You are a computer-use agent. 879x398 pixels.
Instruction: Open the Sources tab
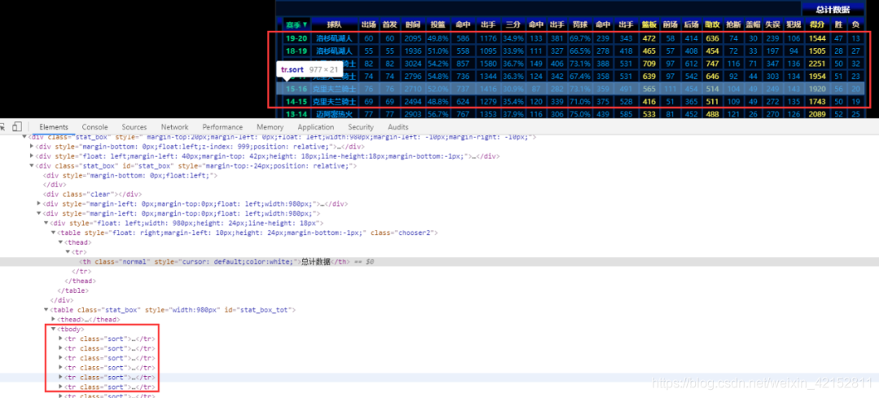tap(134, 127)
